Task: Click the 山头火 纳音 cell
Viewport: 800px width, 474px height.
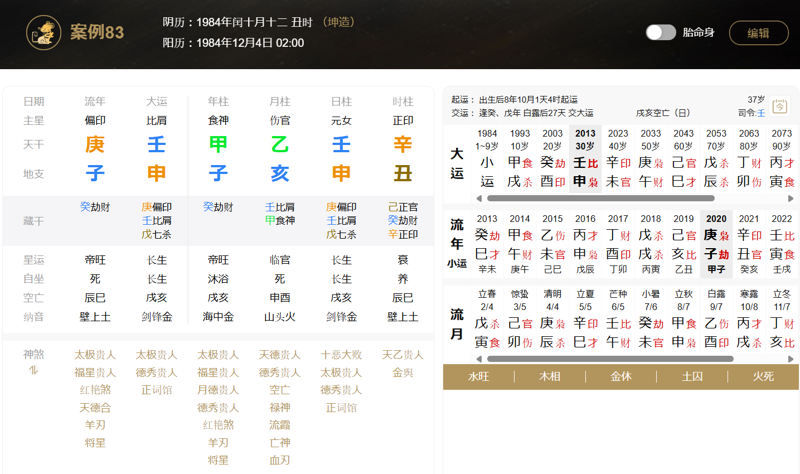Action: point(280,317)
